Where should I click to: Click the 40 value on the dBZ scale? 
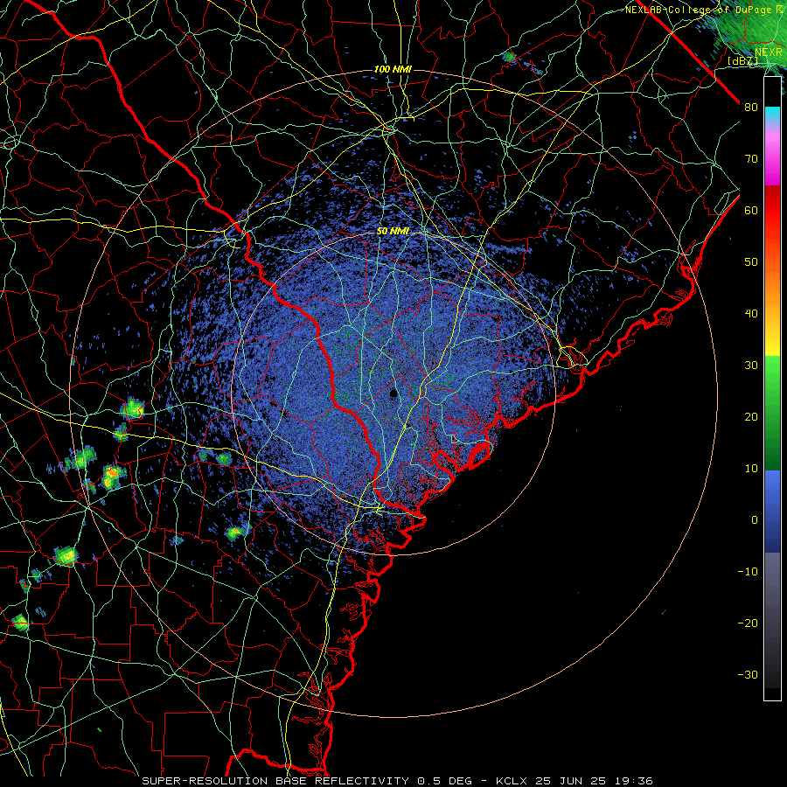point(751,314)
